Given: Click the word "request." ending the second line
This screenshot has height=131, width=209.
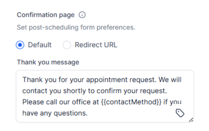Looking at the screenshot, I should pyautogui.click(x=156, y=91).
